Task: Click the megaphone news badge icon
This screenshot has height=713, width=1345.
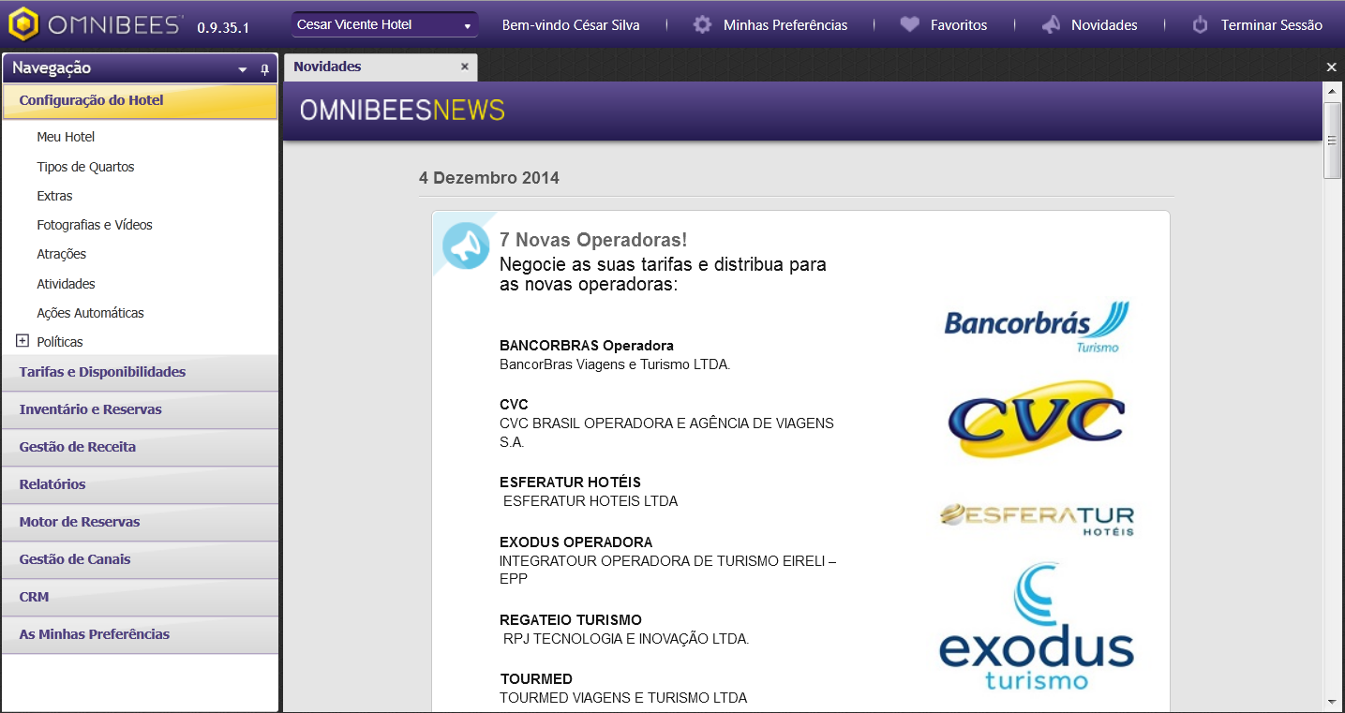Action: [466, 245]
